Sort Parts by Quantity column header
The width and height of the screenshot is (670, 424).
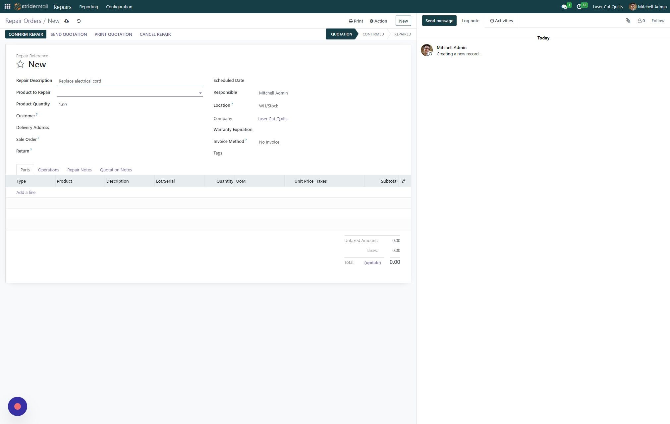pyautogui.click(x=219, y=181)
